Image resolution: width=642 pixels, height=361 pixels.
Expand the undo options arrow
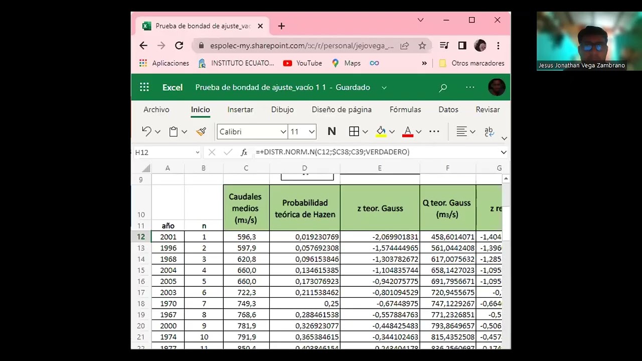157,132
